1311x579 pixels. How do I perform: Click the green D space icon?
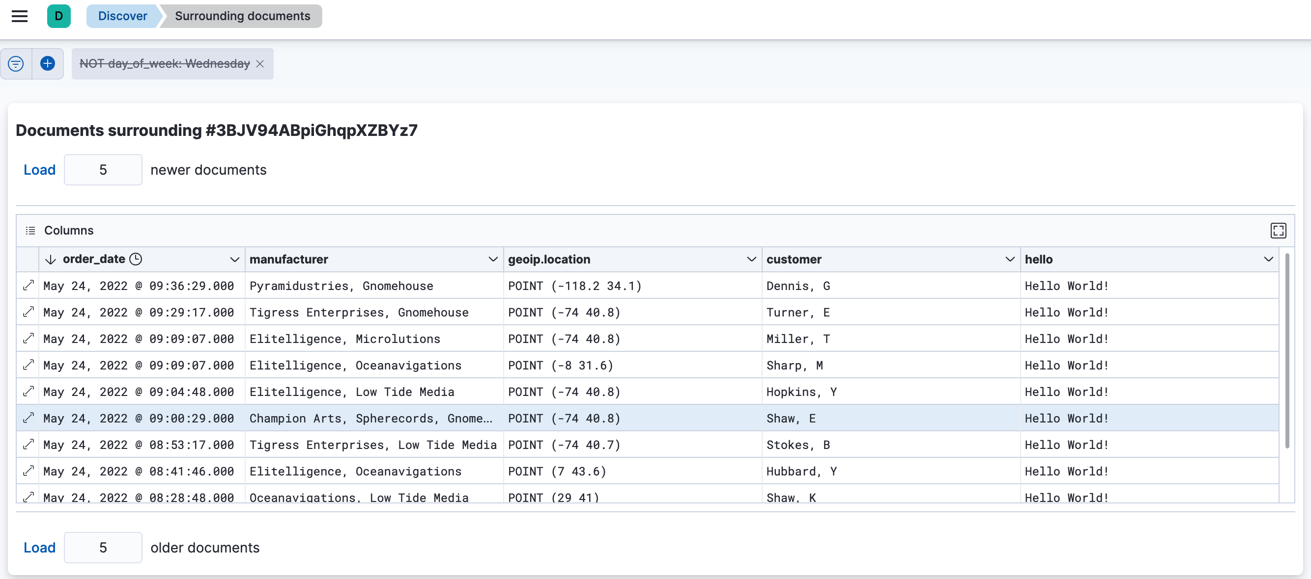pos(59,16)
